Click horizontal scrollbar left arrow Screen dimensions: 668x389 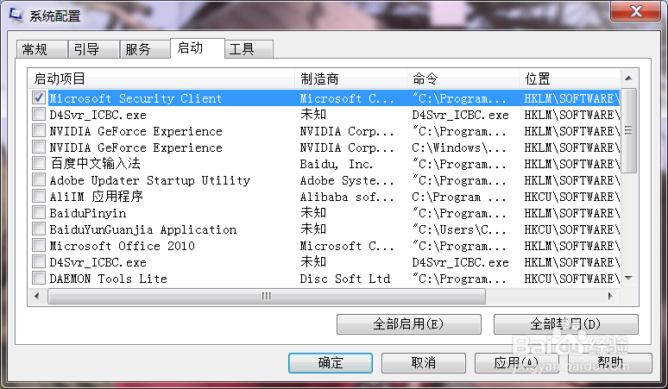pos(37,296)
